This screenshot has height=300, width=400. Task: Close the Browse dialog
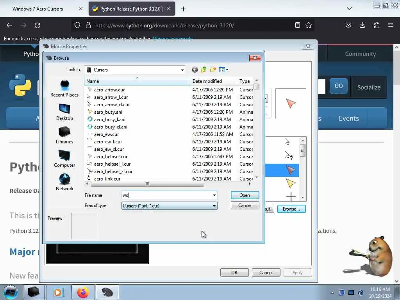point(255,58)
